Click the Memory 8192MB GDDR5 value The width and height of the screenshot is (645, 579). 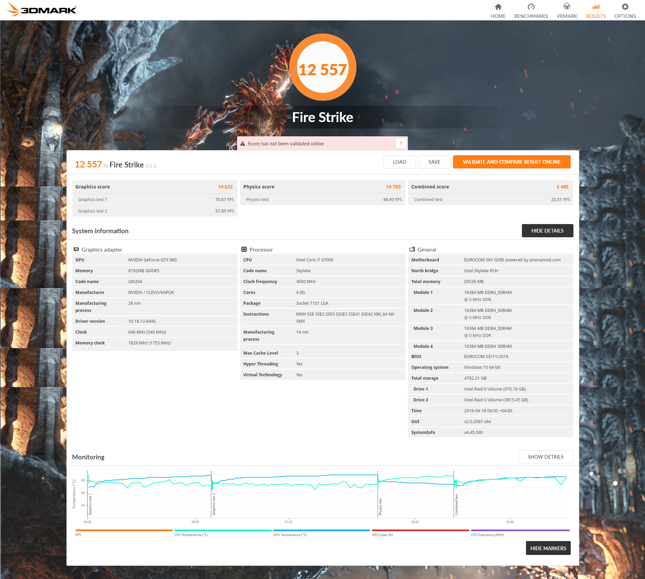click(x=144, y=271)
